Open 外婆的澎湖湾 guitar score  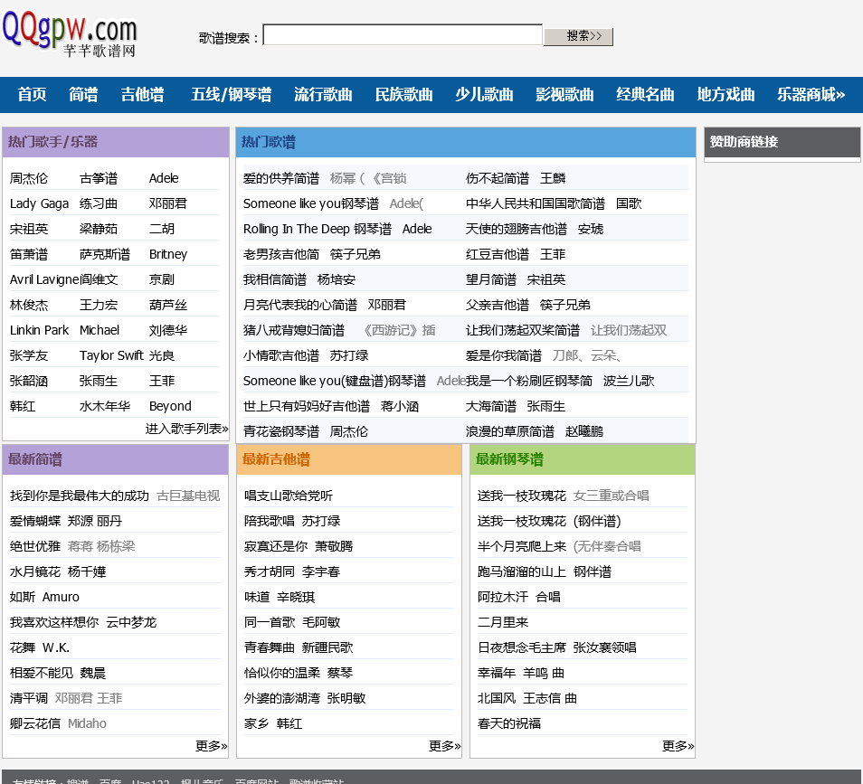point(282,698)
